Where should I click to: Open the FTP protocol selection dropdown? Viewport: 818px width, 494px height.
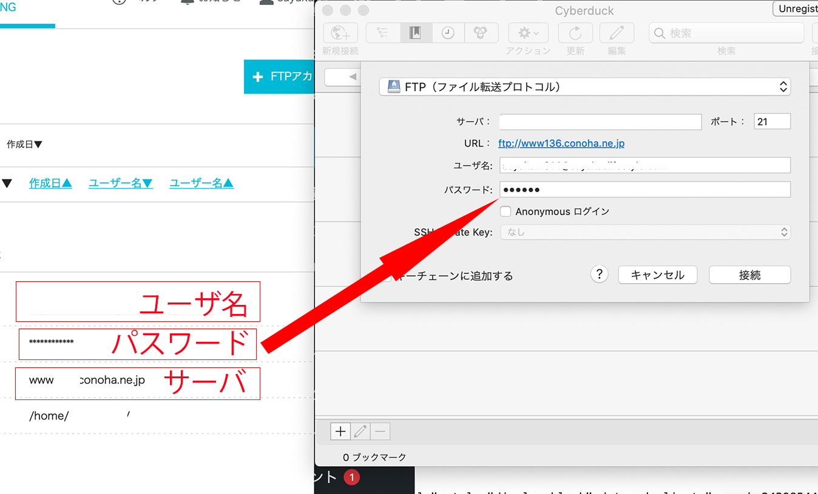point(585,87)
